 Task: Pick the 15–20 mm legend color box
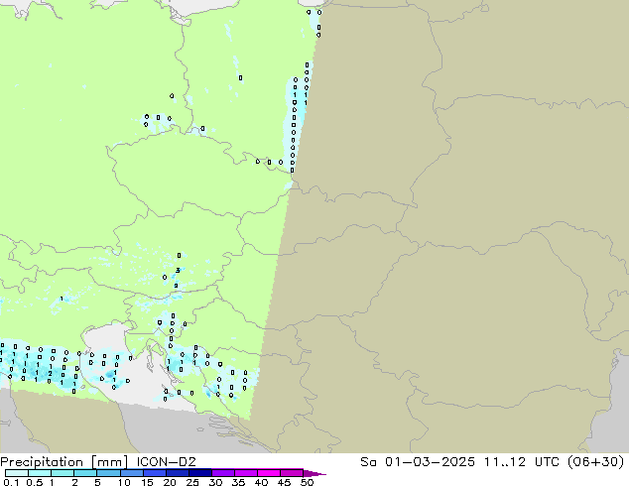tap(155, 473)
